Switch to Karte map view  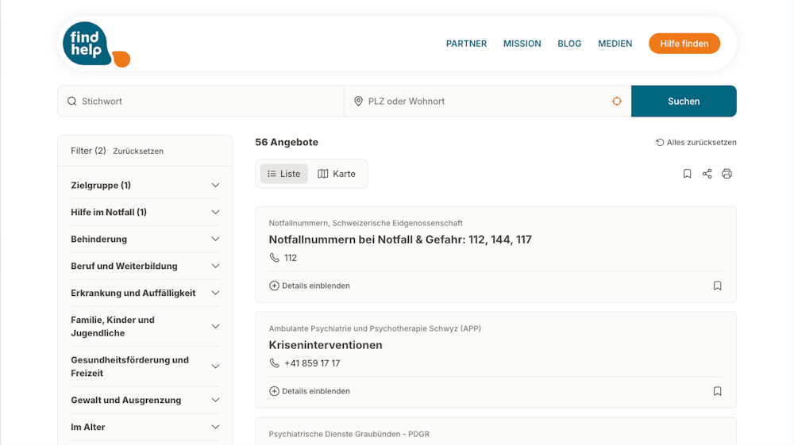tap(336, 174)
